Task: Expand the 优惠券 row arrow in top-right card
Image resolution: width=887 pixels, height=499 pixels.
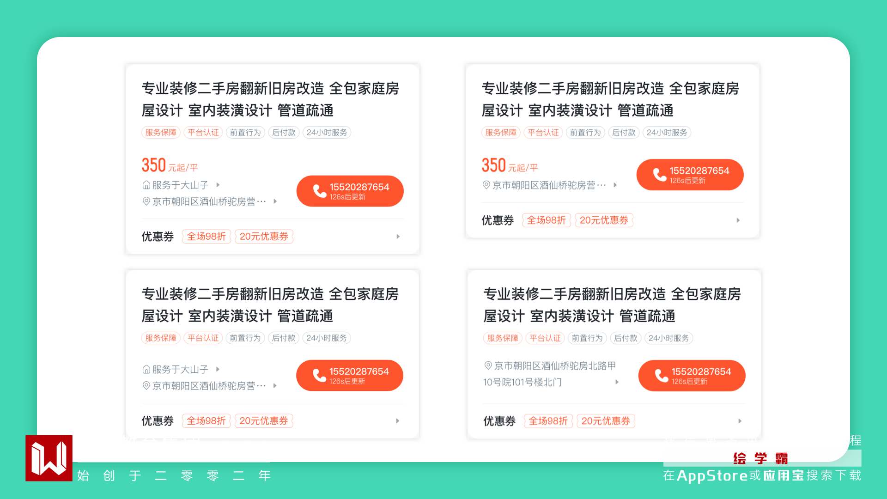Action: click(x=738, y=220)
